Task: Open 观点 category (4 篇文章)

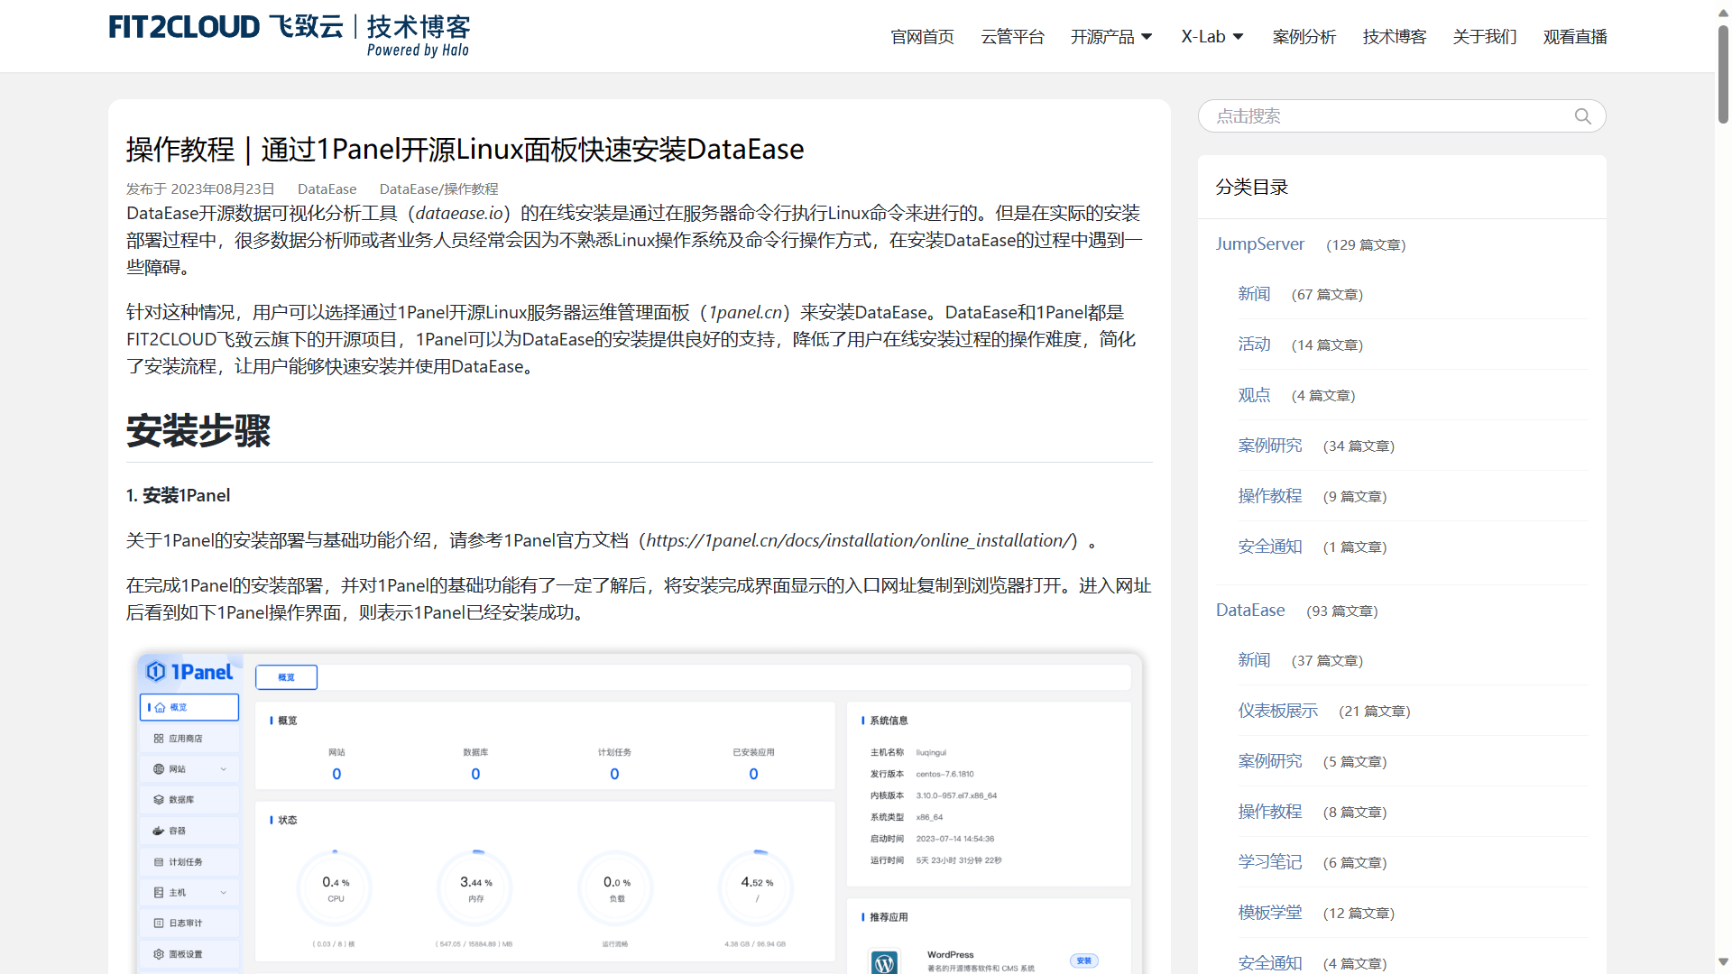Action: pyautogui.click(x=1254, y=395)
